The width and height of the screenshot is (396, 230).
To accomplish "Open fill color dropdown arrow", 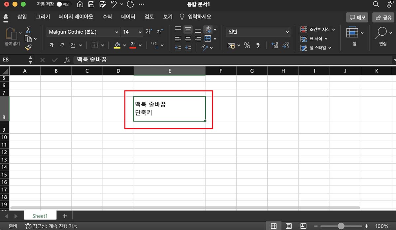I will tap(124, 45).
